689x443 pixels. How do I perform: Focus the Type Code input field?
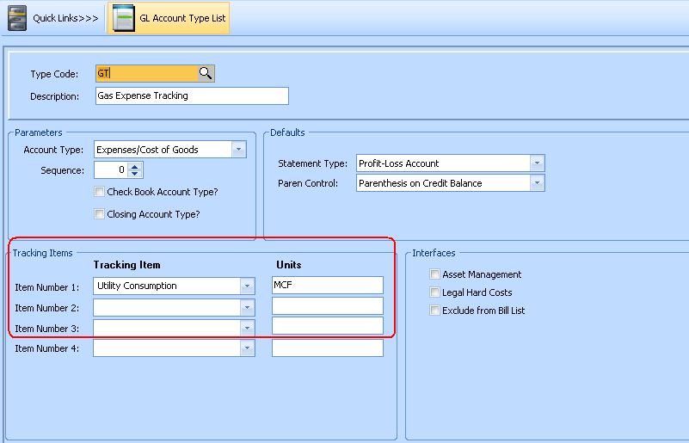(x=146, y=74)
